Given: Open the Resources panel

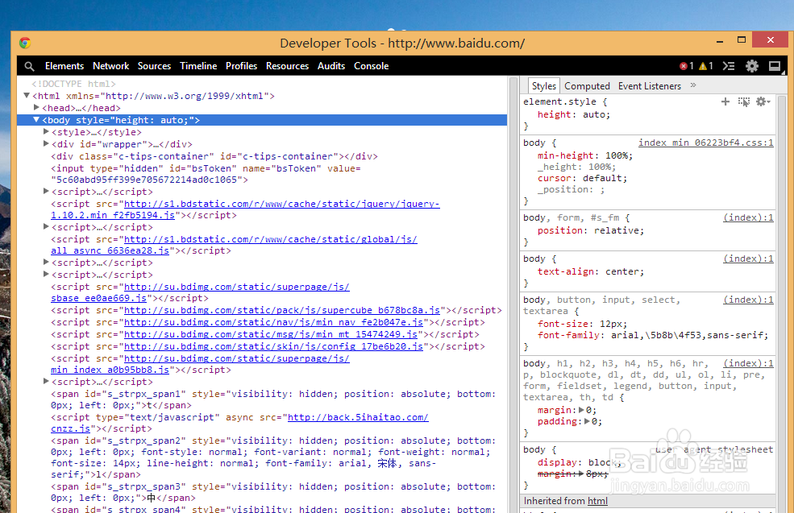Looking at the screenshot, I should click(x=287, y=66).
